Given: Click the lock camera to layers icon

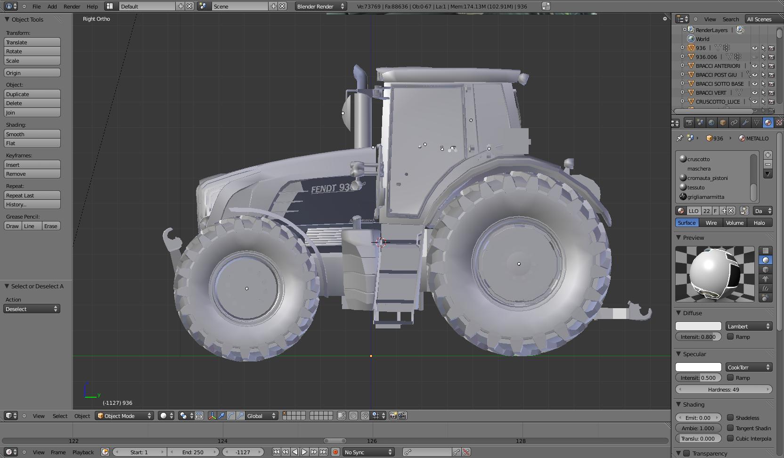Looking at the screenshot, I should (342, 416).
